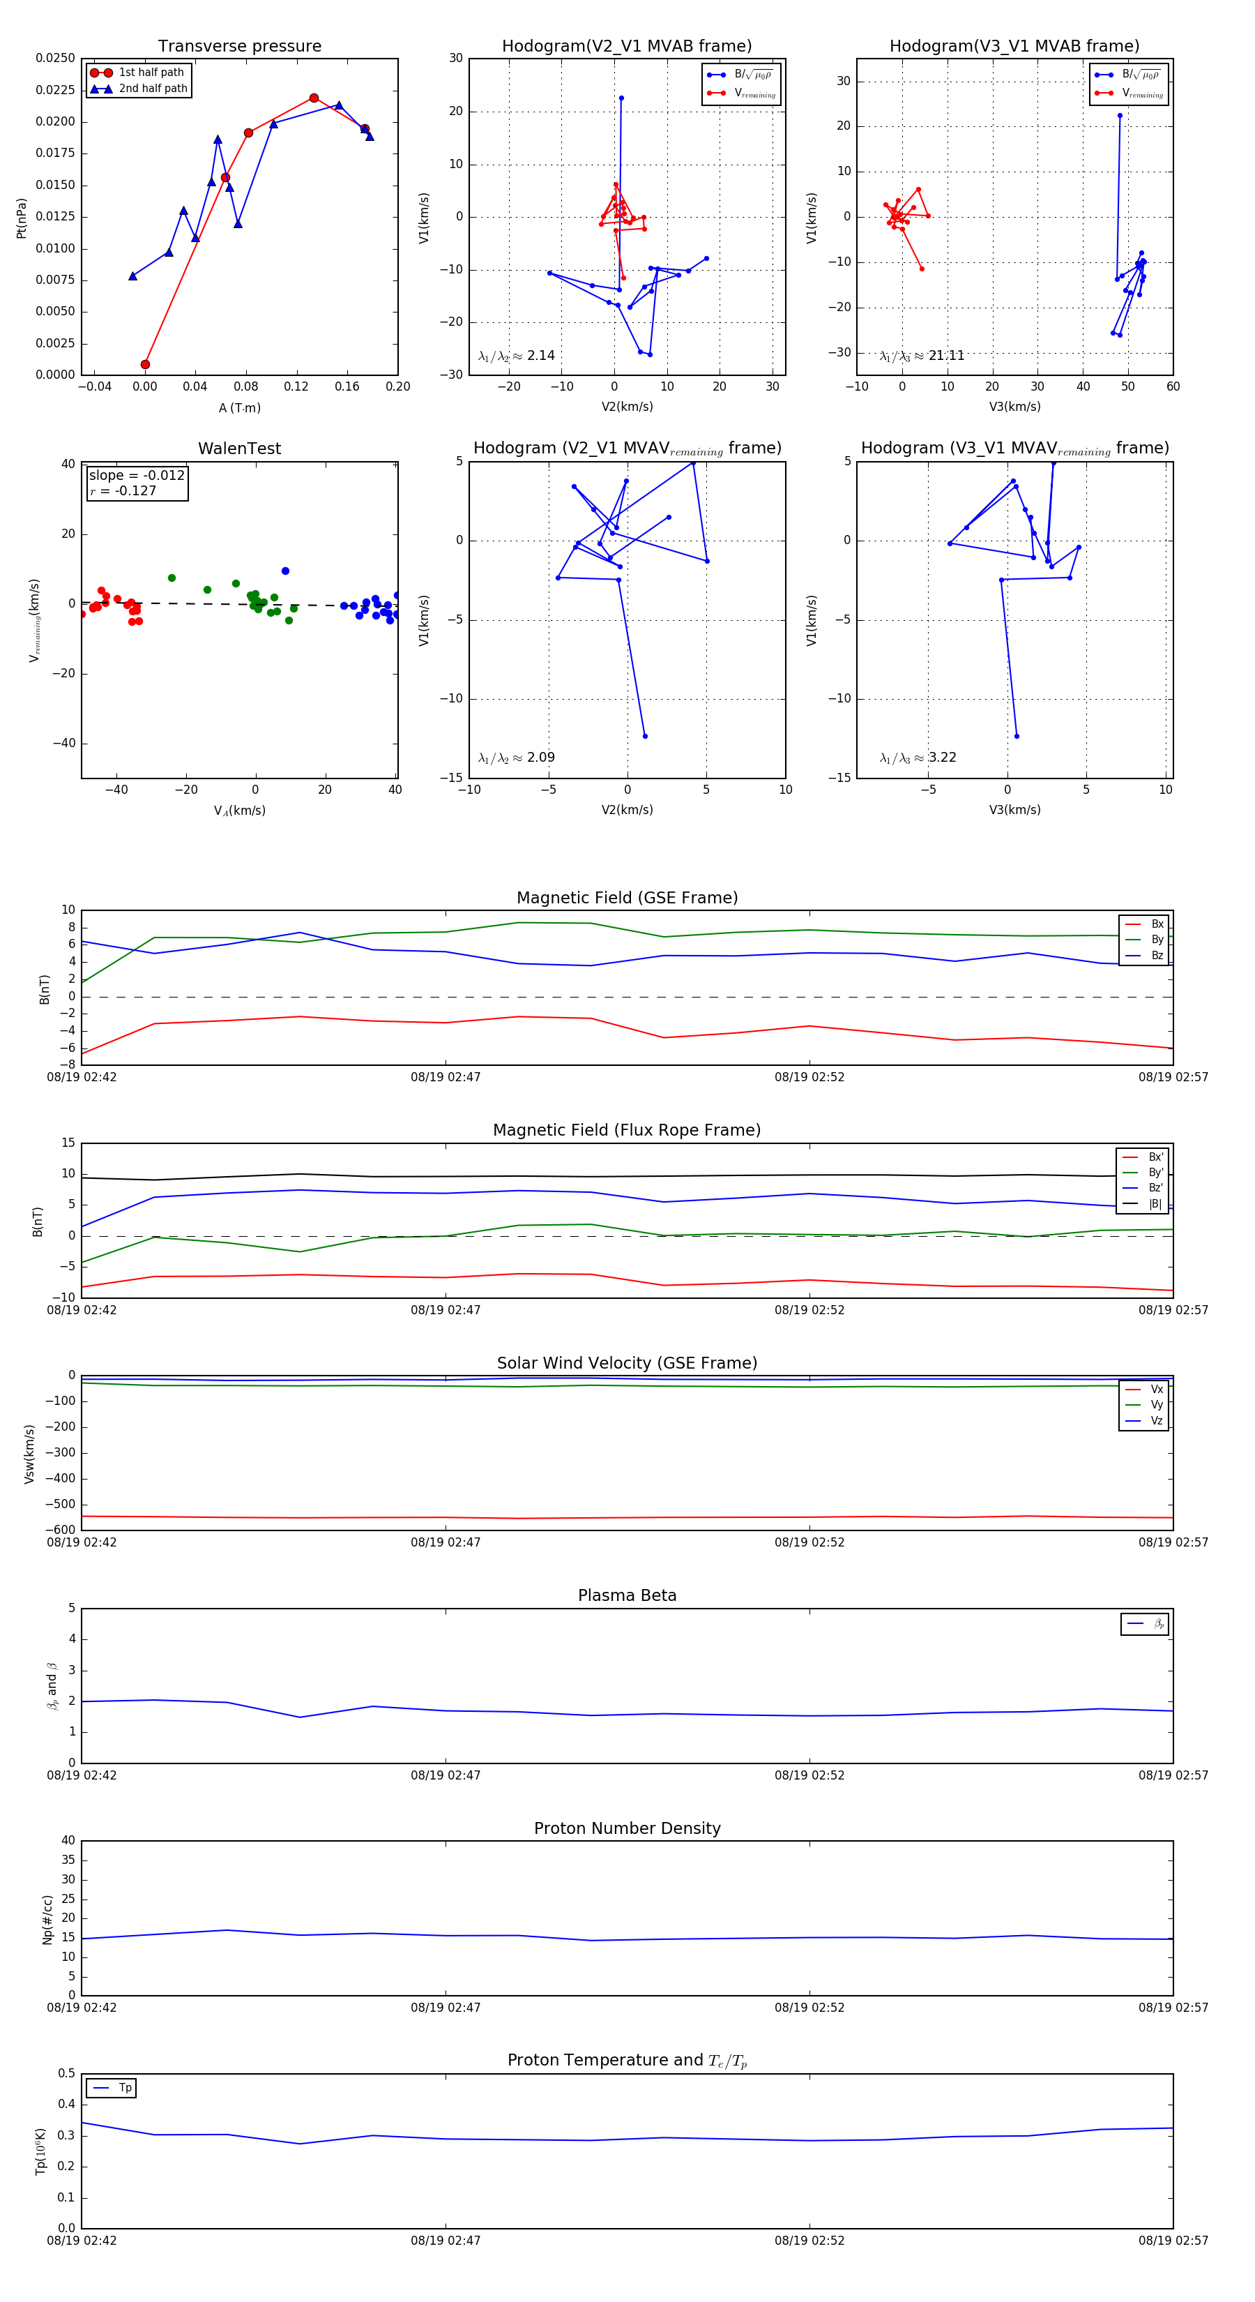Click the "Proton Temperature and Te/Tp" title
Screen dimensions: 1255x2302
tap(627, 2061)
